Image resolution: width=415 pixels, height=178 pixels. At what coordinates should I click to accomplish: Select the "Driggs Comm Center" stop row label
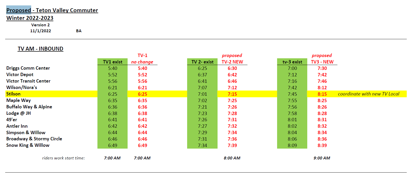(x=28, y=68)
